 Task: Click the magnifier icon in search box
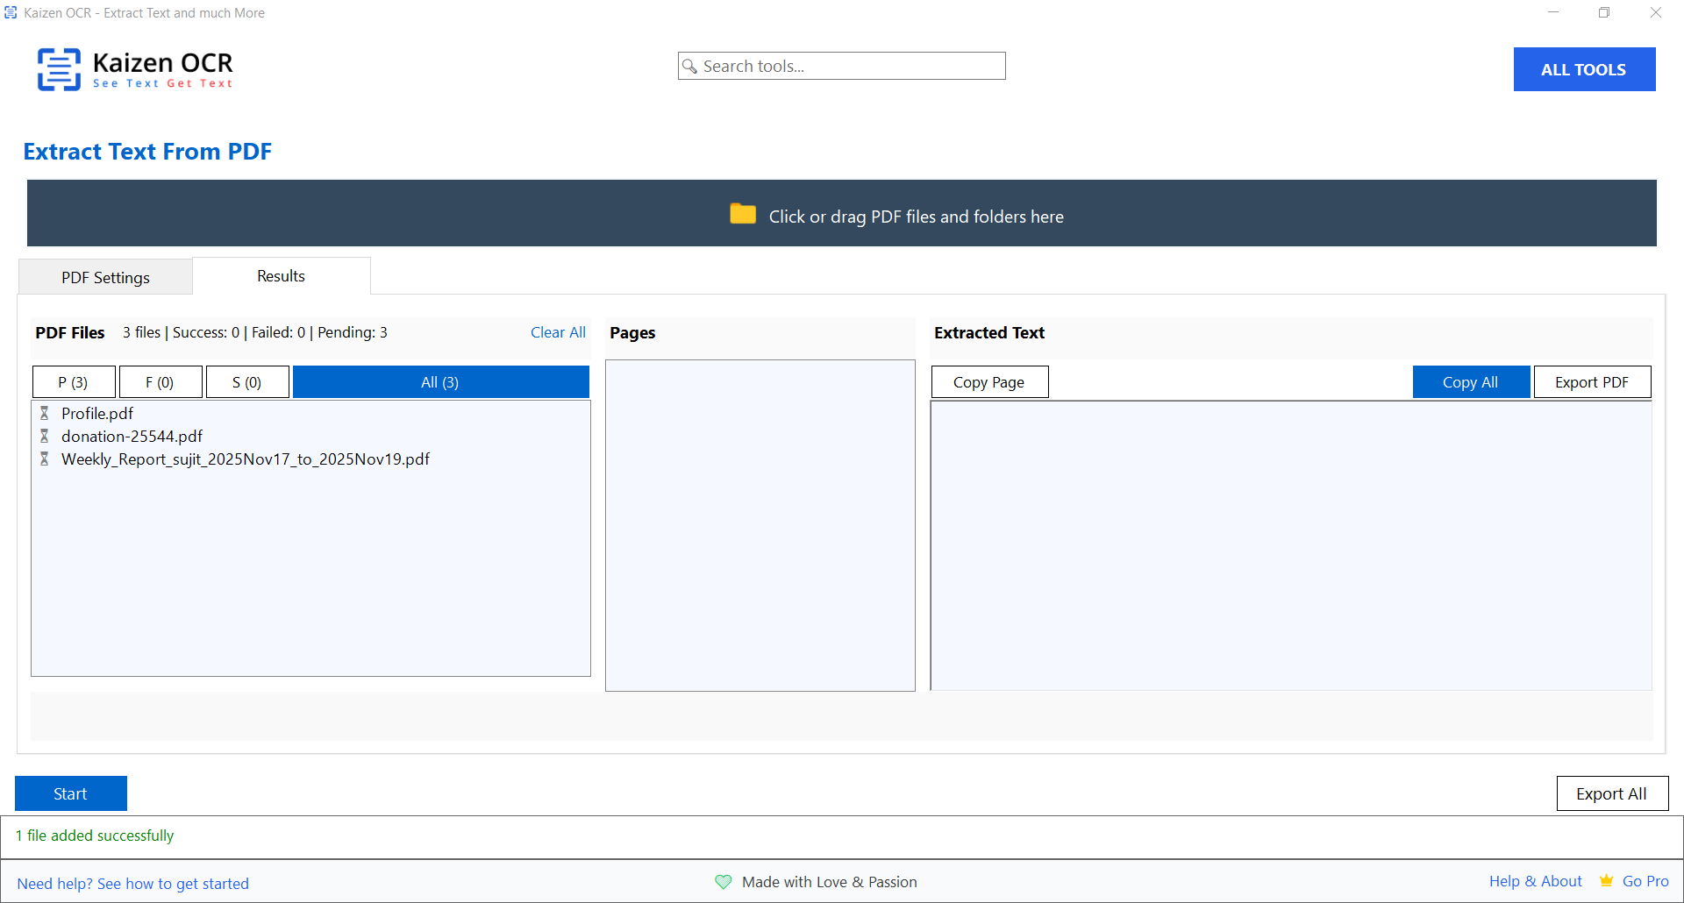[x=690, y=67]
